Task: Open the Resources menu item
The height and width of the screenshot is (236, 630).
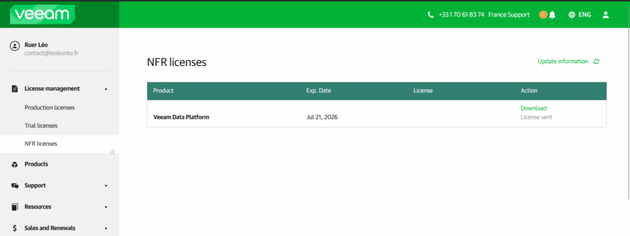Action: pos(38,206)
